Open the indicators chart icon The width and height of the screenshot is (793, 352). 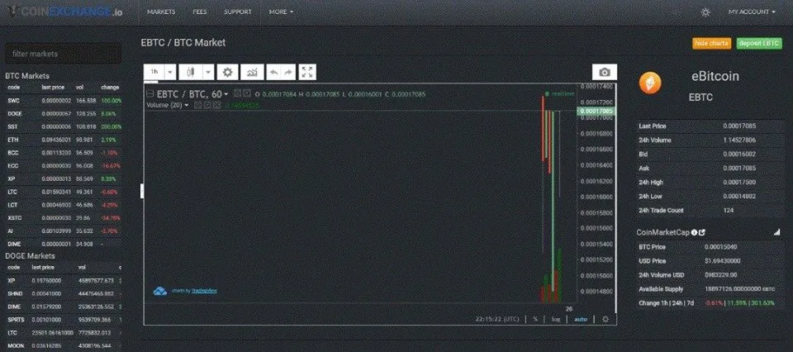click(x=252, y=73)
